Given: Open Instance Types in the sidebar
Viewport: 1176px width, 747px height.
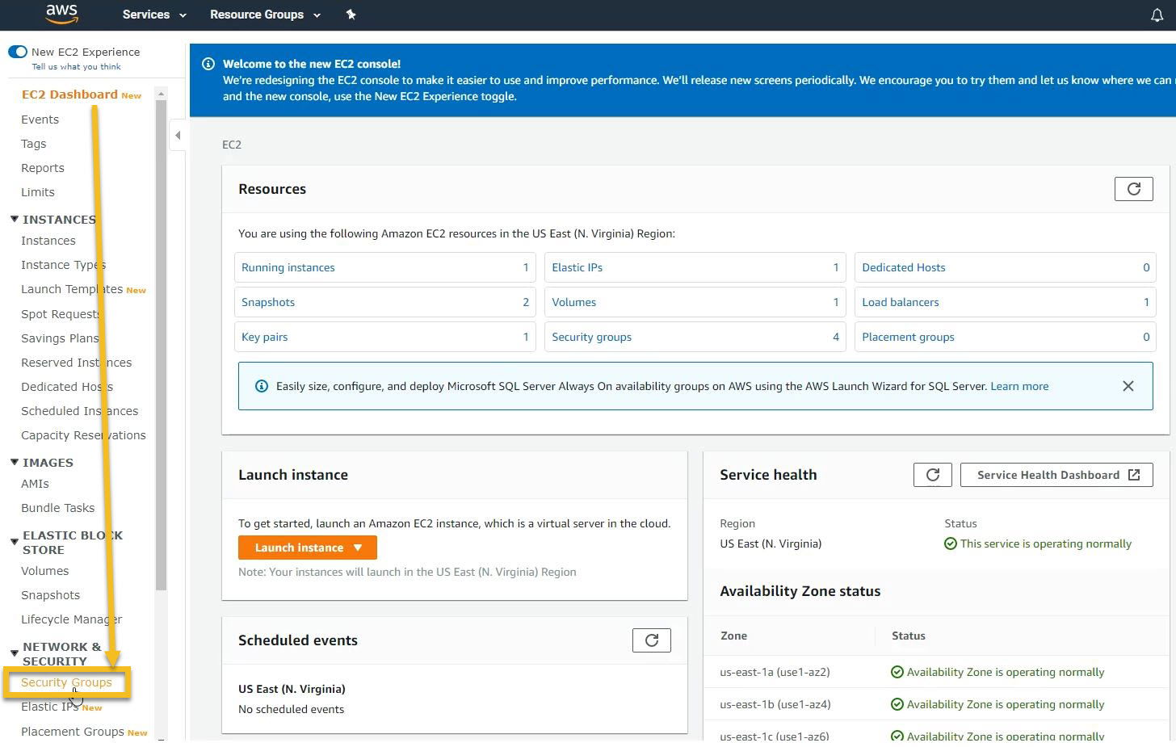Looking at the screenshot, I should [x=63, y=265].
